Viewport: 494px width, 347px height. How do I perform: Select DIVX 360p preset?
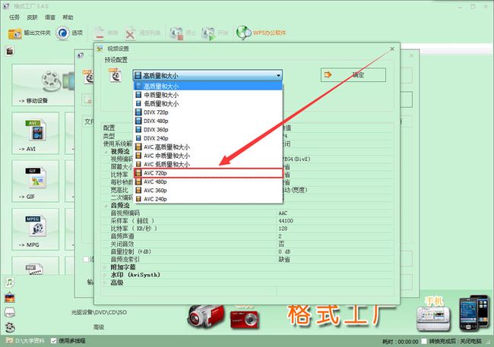208,129
